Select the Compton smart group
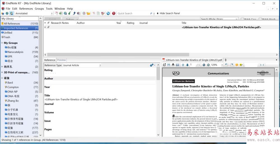The image size is (280, 144). (x=21, y=87)
